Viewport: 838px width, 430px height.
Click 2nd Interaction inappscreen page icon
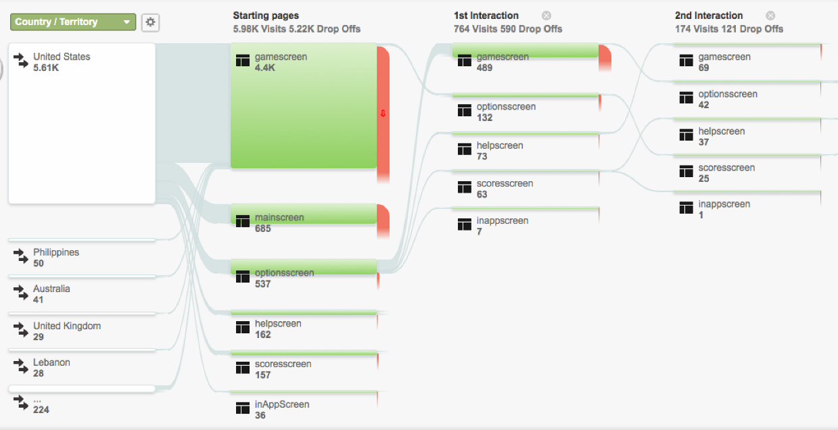pyautogui.click(x=686, y=208)
